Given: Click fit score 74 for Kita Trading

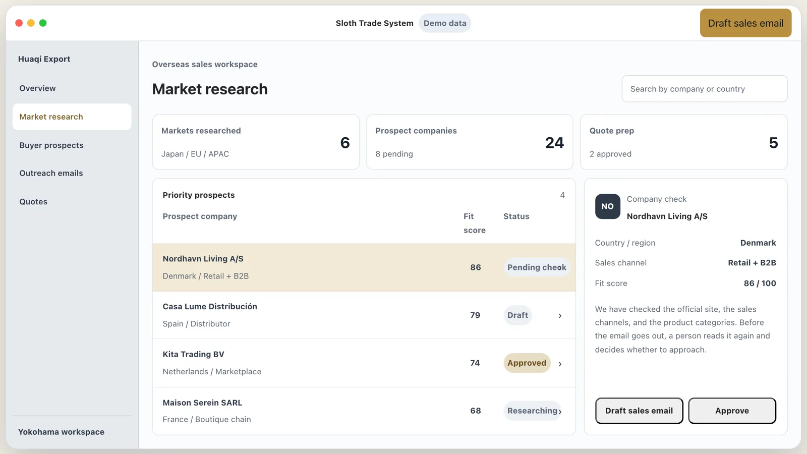Looking at the screenshot, I should [x=475, y=363].
